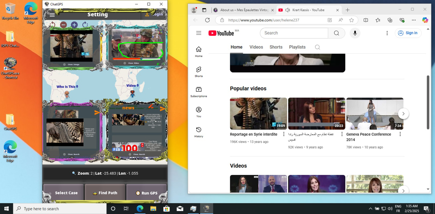Close the Krart Kassis YouTube tab

pos(337,10)
